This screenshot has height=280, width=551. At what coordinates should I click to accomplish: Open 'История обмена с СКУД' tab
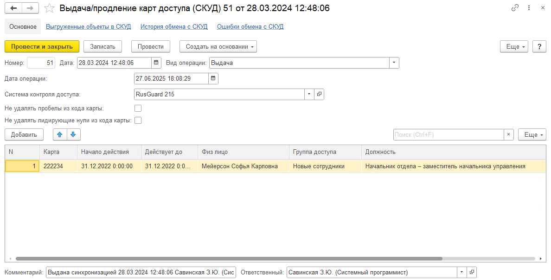(174, 27)
